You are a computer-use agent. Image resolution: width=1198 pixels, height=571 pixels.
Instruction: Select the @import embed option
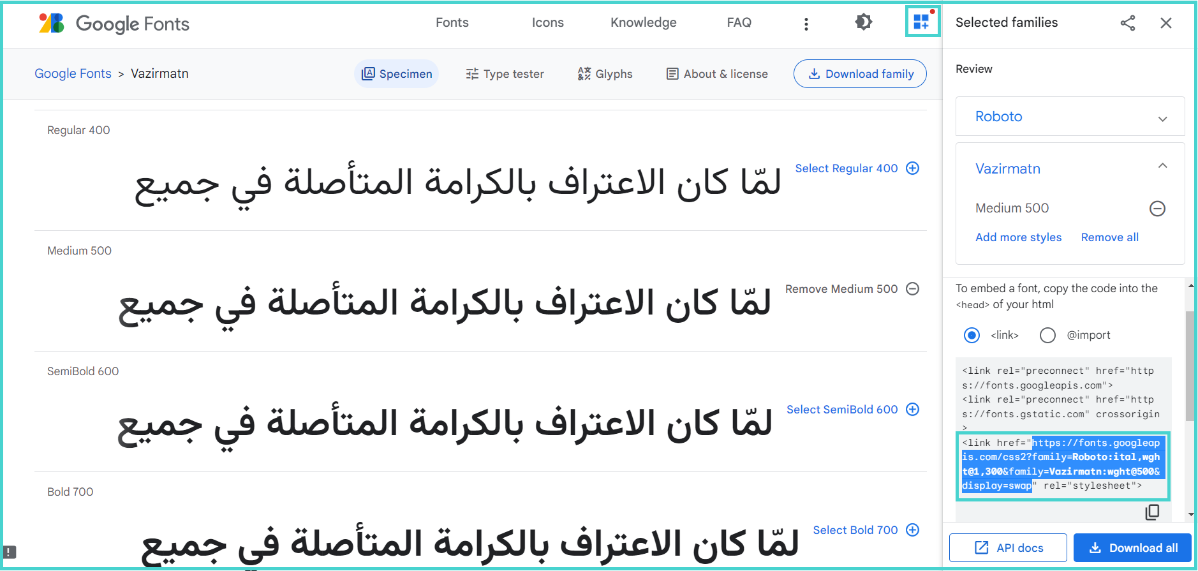point(1047,335)
